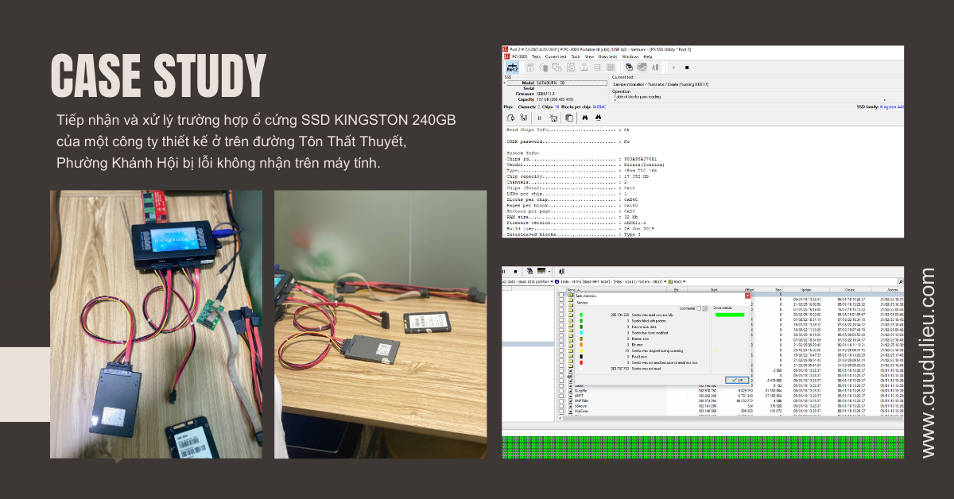Check the $UpCase row checkbox
The height and width of the screenshot is (499, 954).
click(x=561, y=411)
